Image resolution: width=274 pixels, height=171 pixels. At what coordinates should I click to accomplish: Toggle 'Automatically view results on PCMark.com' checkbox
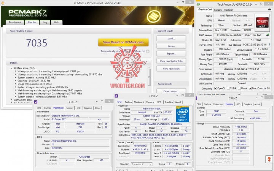click(148, 51)
